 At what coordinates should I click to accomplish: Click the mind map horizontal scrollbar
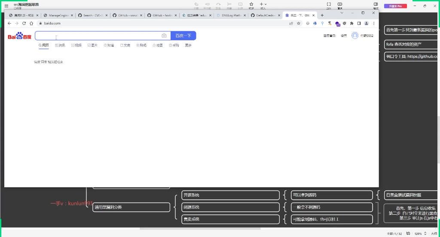pyautogui.click(x=200, y=228)
